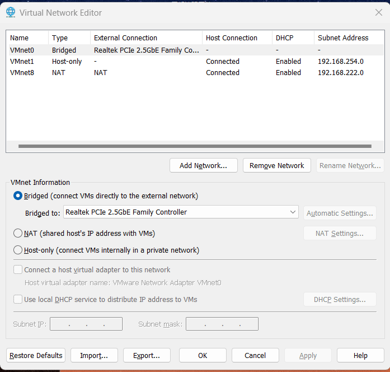Click the network list horizontal scrollbar
Image resolution: width=390 pixels, height=372 pixels.
tap(195, 146)
